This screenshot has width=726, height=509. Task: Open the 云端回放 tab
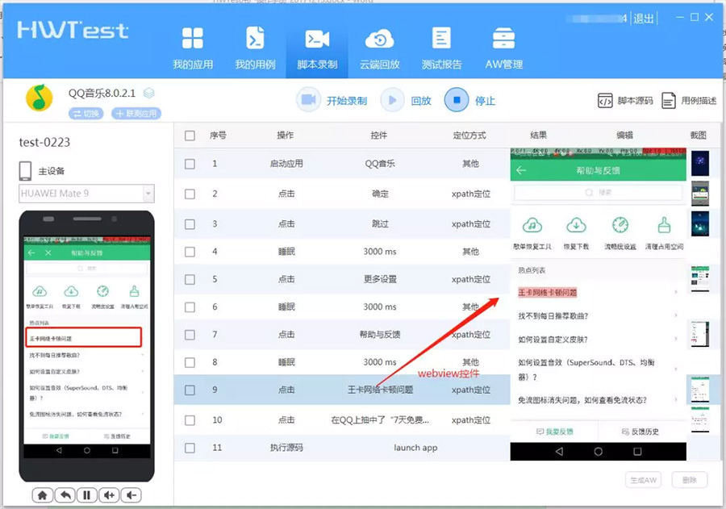coord(380,48)
